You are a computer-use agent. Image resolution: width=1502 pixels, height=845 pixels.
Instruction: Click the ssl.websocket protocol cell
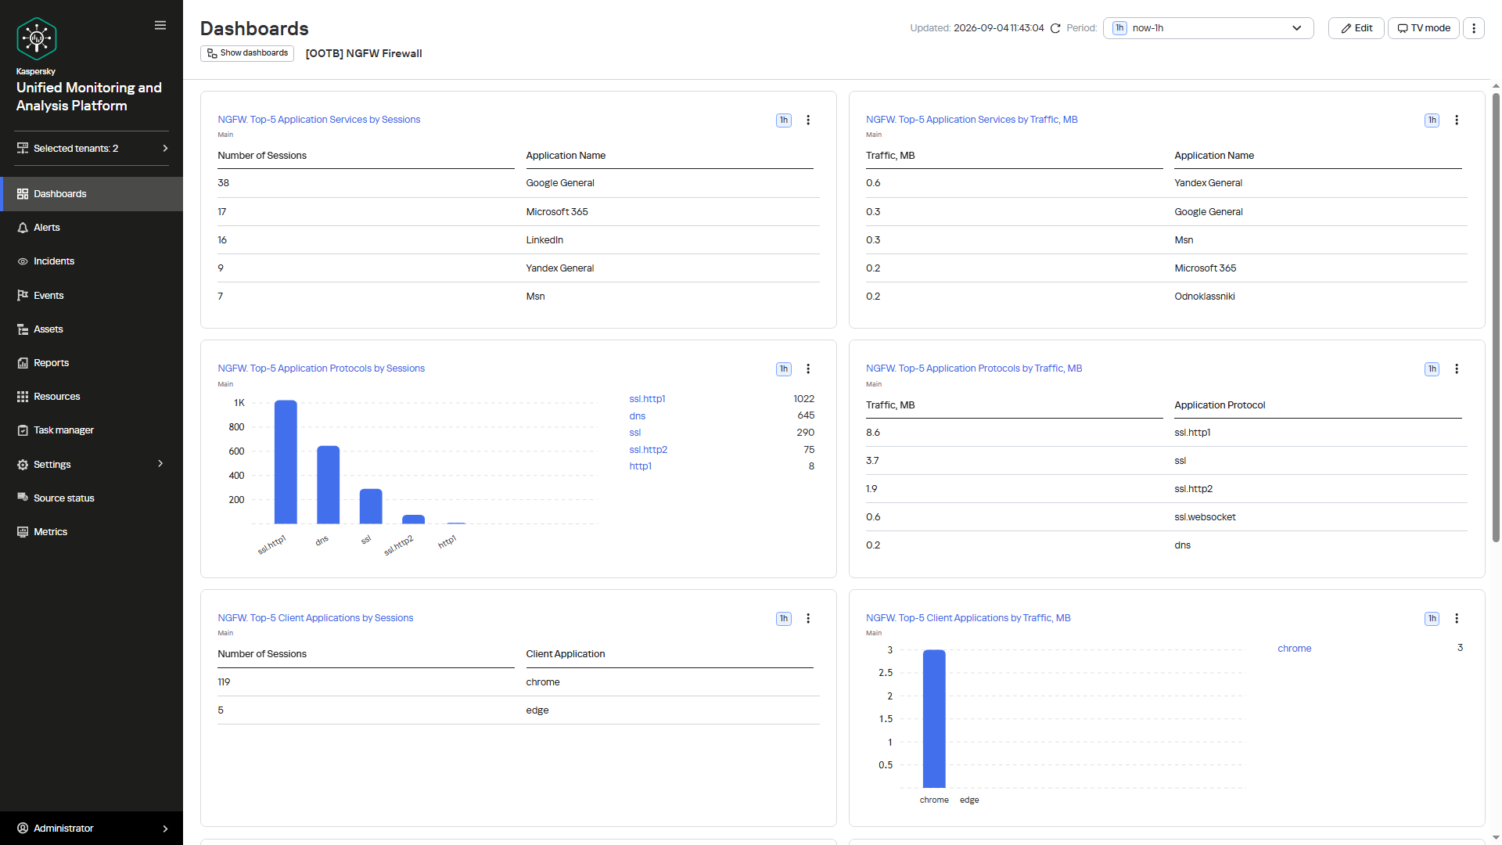click(1205, 517)
